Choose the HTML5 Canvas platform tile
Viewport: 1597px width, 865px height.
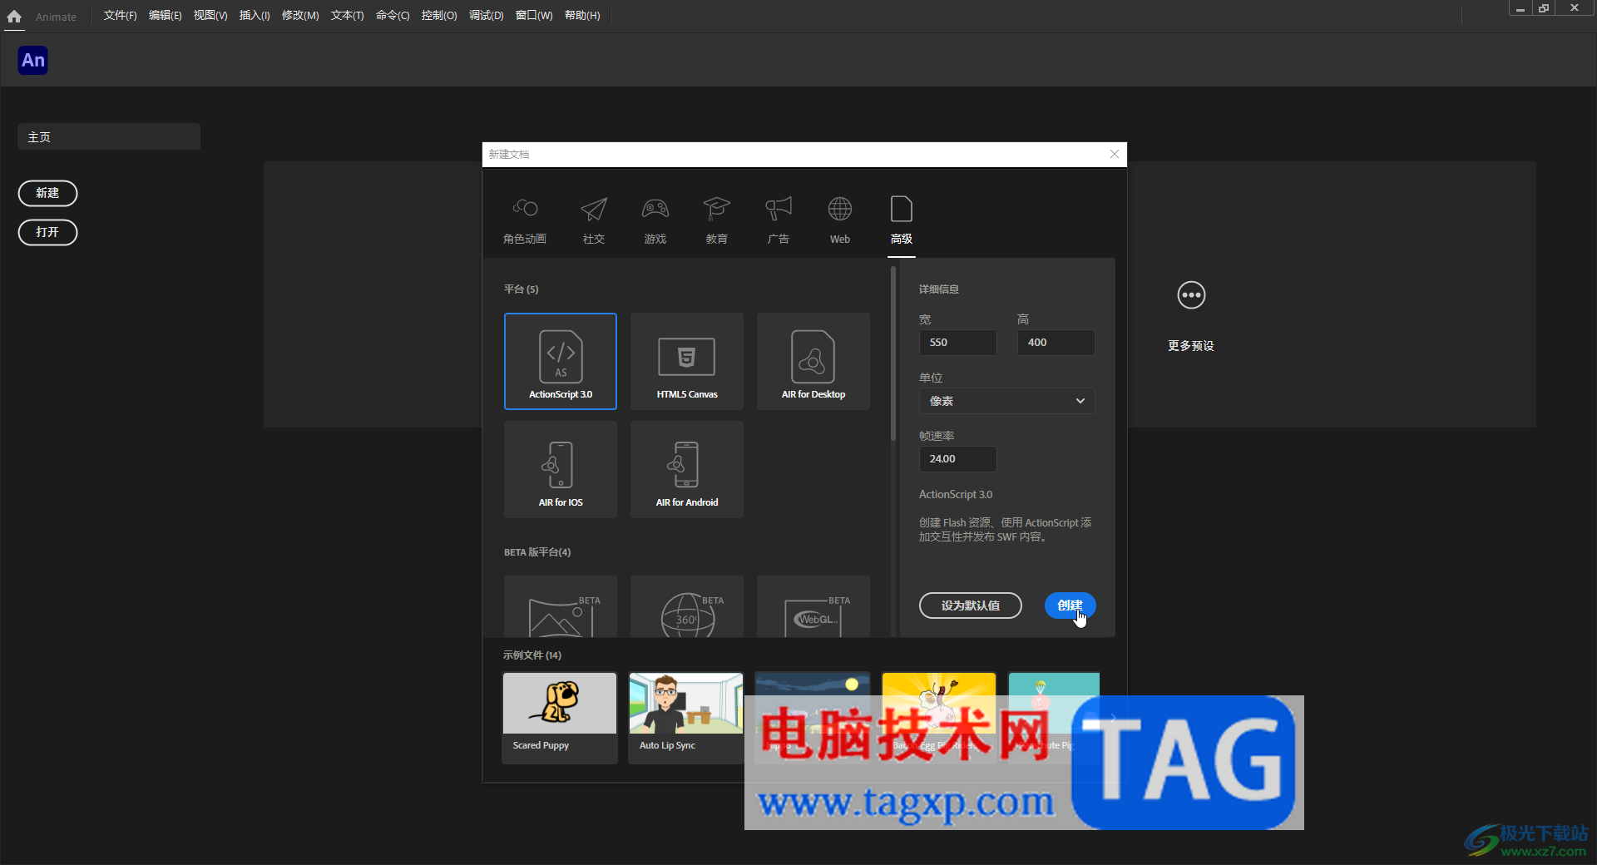[x=687, y=361]
